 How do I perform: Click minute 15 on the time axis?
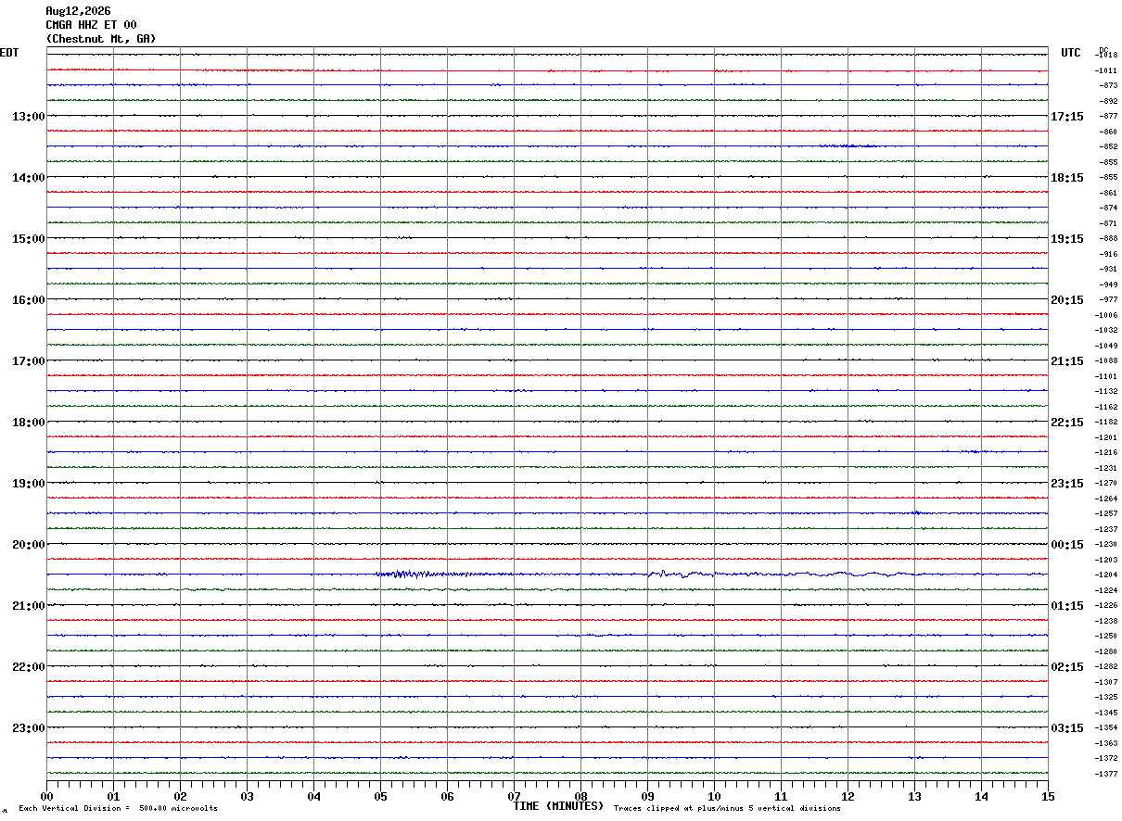1048,796
